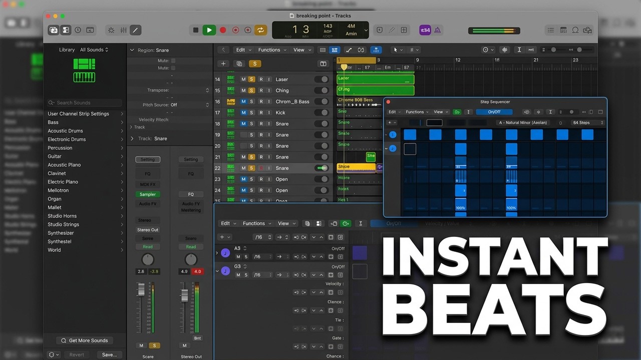
Task: Toggle the power switch on the Kick track
Action: click(x=322, y=112)
